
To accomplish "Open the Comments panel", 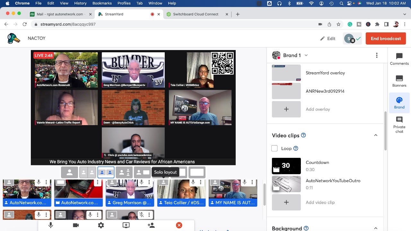I will 399,59.
